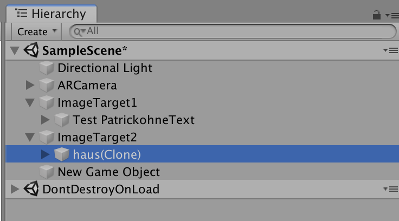Open the Create dropdown menu

click(37, 31)
